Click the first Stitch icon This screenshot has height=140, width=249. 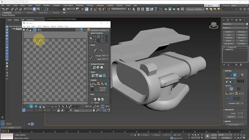pos(93,75)
